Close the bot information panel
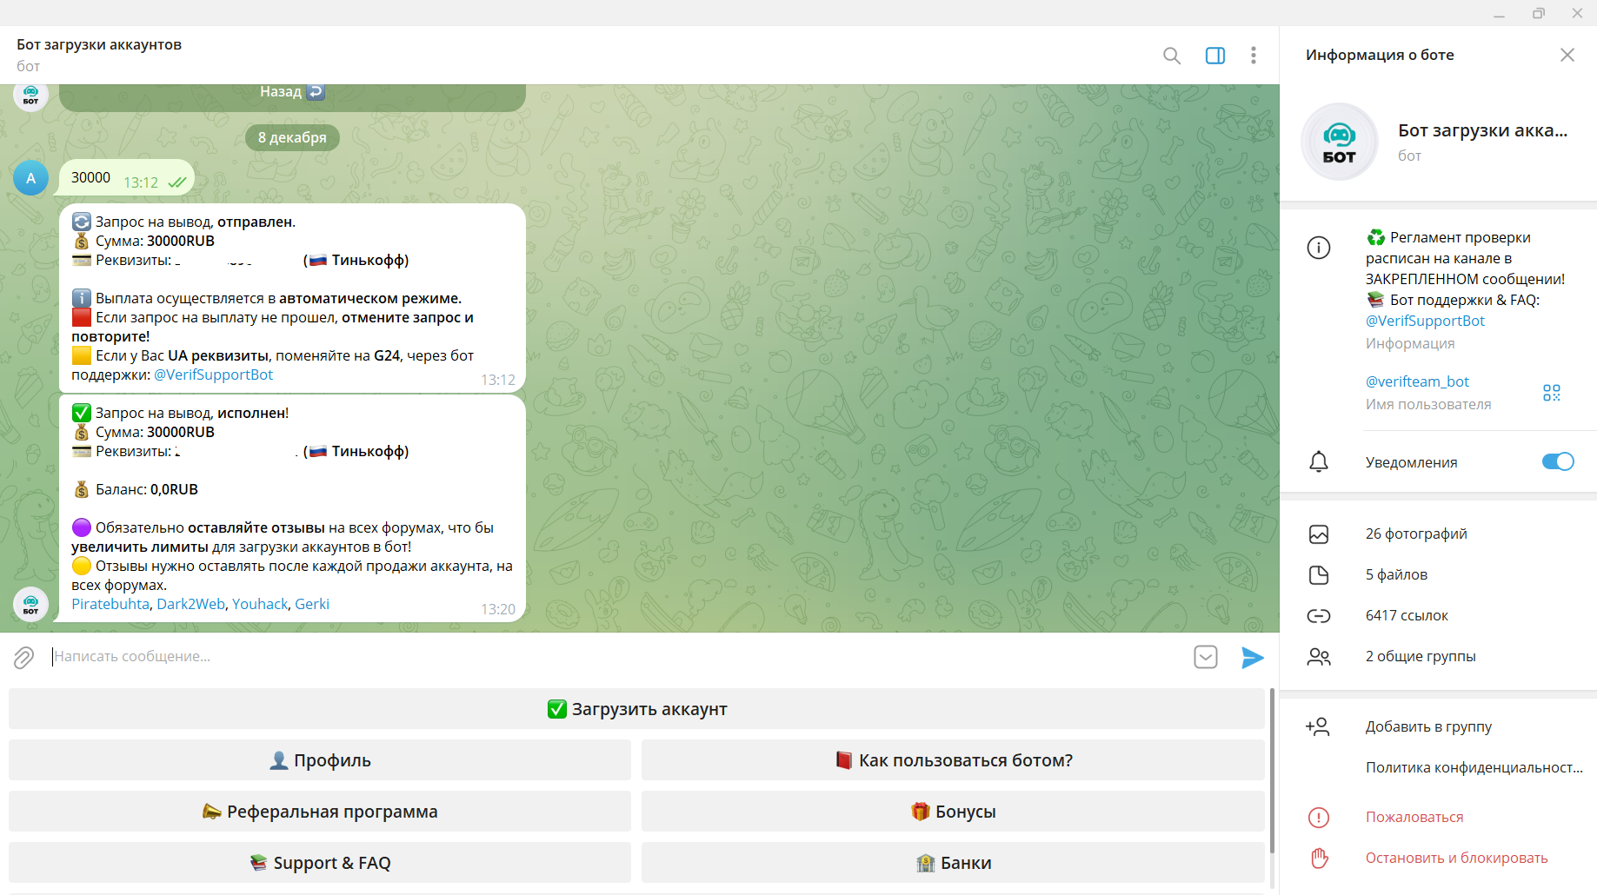Image resolution: width=1597 pixels, height=895 pixels. [1567, 56]
